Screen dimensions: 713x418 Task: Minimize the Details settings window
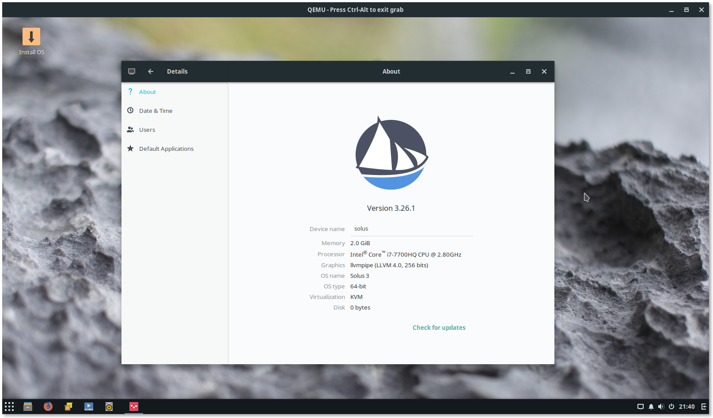click(512, 71)
